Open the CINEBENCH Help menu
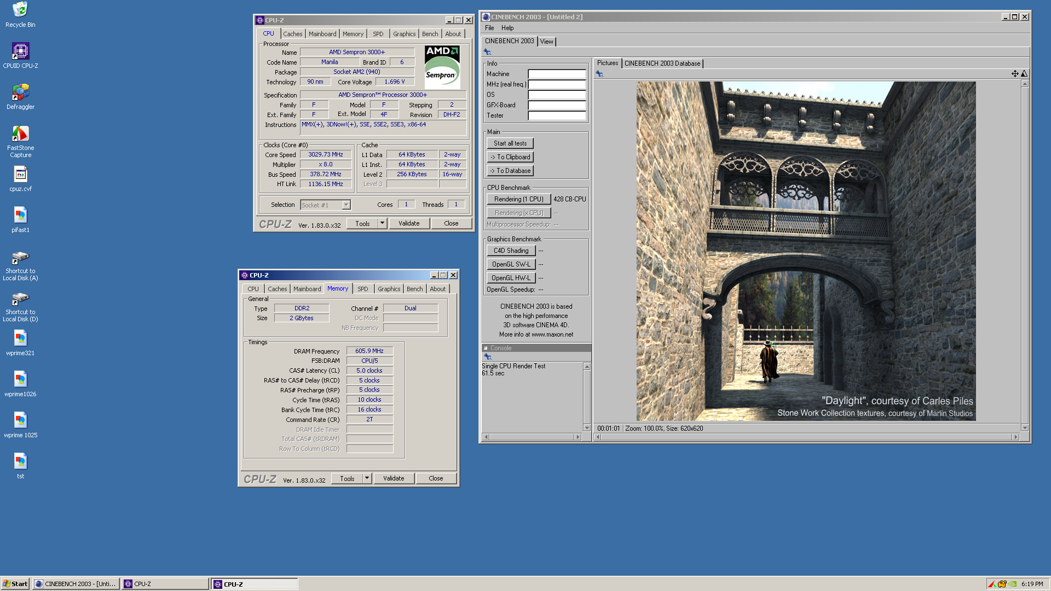The width and height of the screenshot is (1051, 591). pos(507,28)
